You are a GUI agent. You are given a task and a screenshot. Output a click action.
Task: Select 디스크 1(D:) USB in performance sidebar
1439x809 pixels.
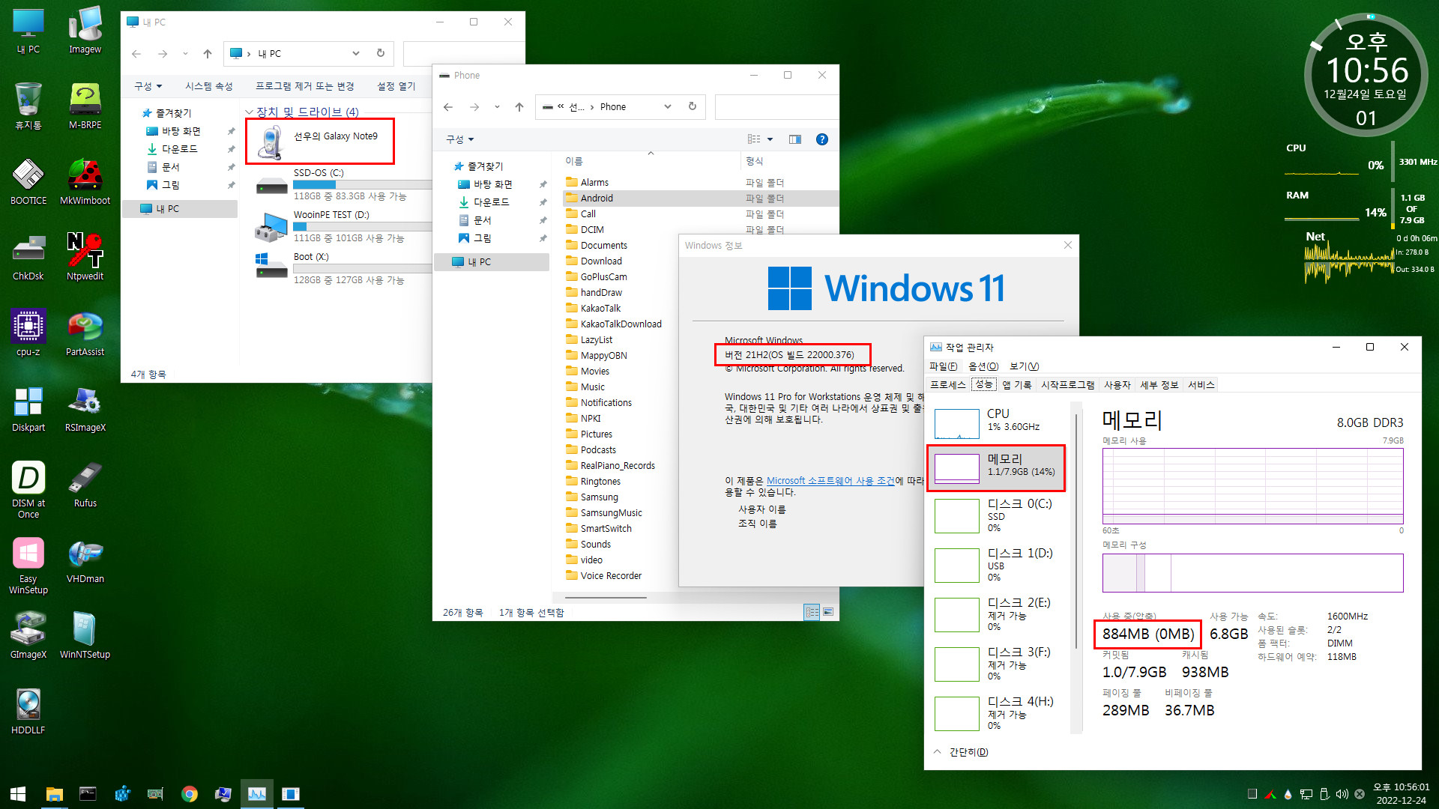tap(997, 565)
